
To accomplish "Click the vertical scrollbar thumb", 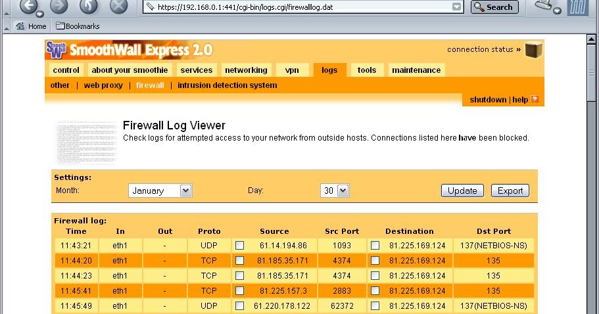I will pyautogui.click(x=591, y=72).
